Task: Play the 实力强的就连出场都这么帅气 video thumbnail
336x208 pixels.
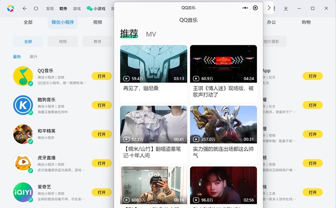Action: coord(223,125)
